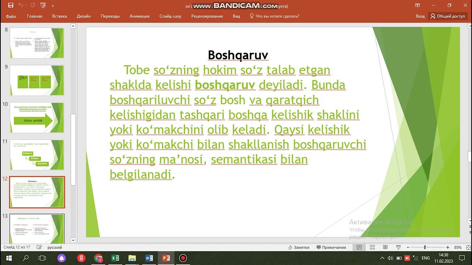472x265 pixels.
Task: Switch to the Слайд-шоу ribbon tab
Action: tap(170, 16)
